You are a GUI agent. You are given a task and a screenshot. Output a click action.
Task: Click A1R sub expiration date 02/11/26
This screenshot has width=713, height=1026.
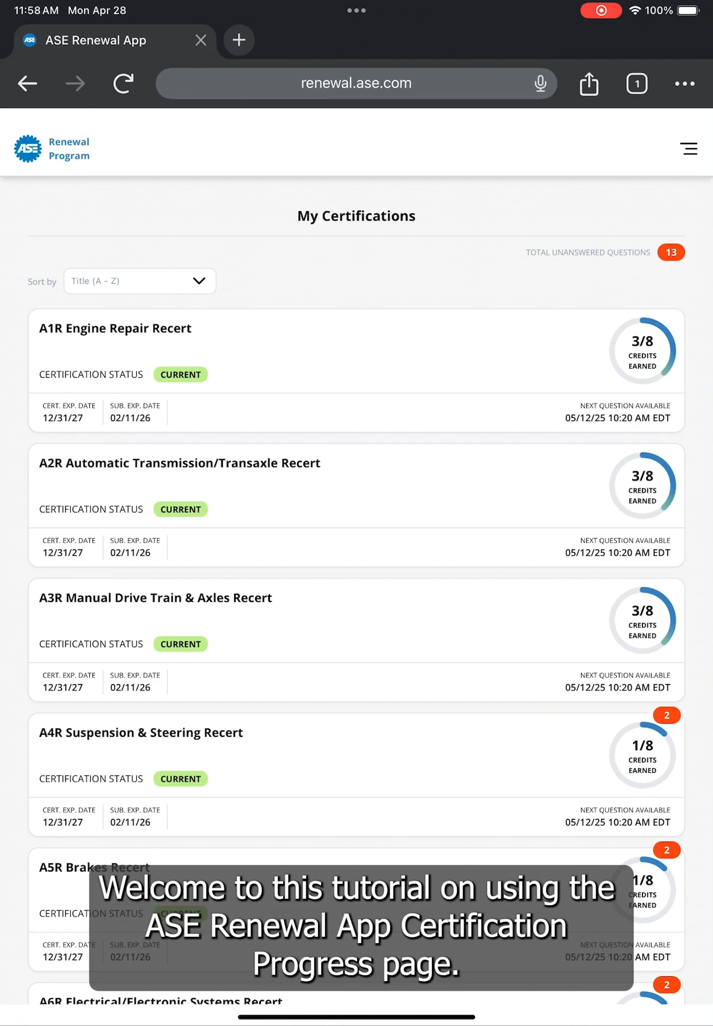pyautogui.click(x=130, y=418)
